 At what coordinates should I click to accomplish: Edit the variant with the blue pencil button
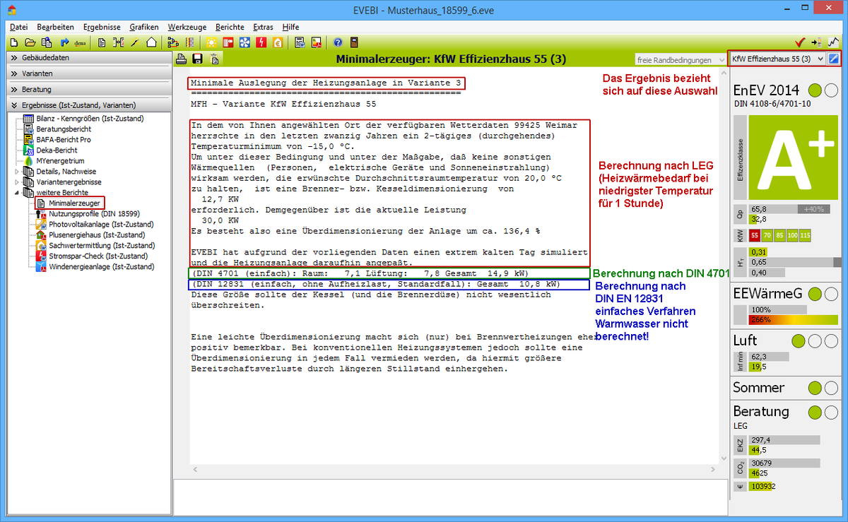pos(834,59)
